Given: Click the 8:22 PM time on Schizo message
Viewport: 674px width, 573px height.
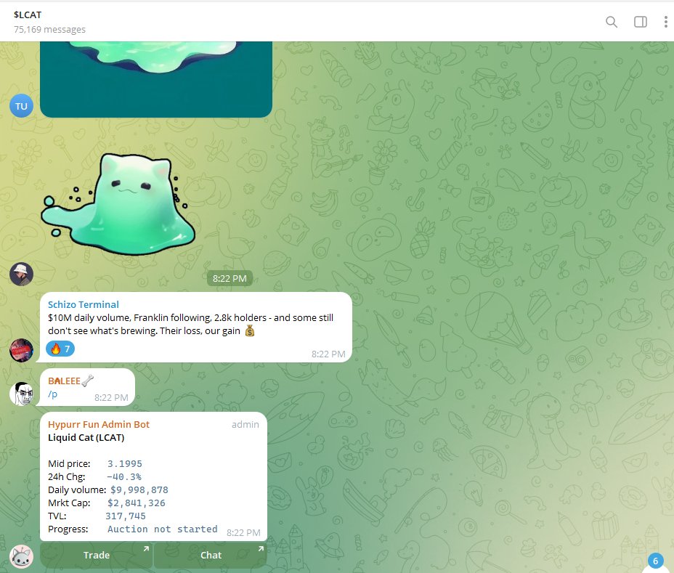Looking at the screenshot, I should click(328, 354).
